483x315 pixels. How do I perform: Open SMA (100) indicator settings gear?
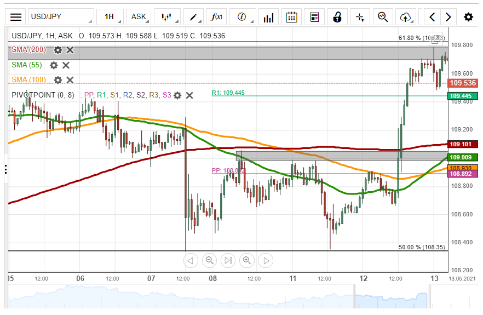coord(58,80)
